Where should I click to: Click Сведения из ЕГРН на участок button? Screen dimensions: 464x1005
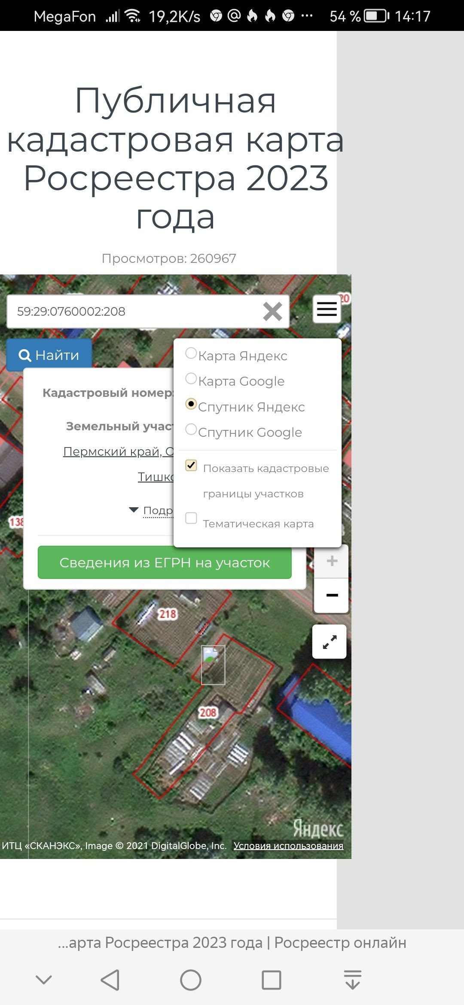tap(165, 563)
